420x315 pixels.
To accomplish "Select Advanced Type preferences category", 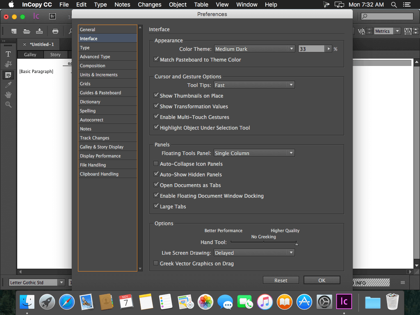I will tap(108, 57).
